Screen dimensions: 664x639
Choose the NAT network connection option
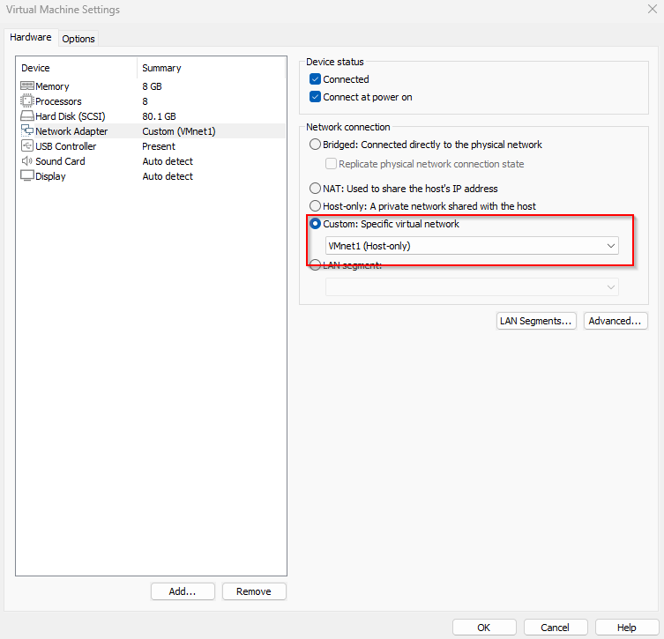[x=316, y=189]
